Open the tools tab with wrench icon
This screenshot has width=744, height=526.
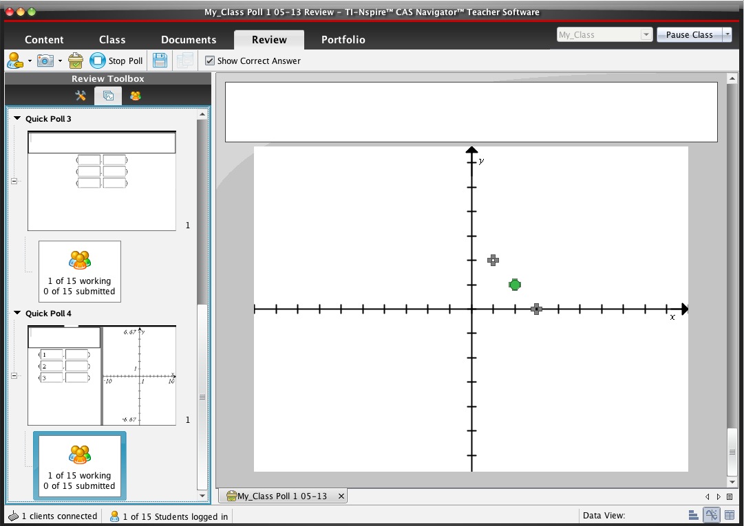tap(81, 96)
